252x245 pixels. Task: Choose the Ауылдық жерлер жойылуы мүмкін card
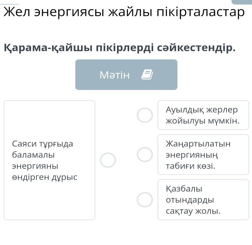point(203,115)
